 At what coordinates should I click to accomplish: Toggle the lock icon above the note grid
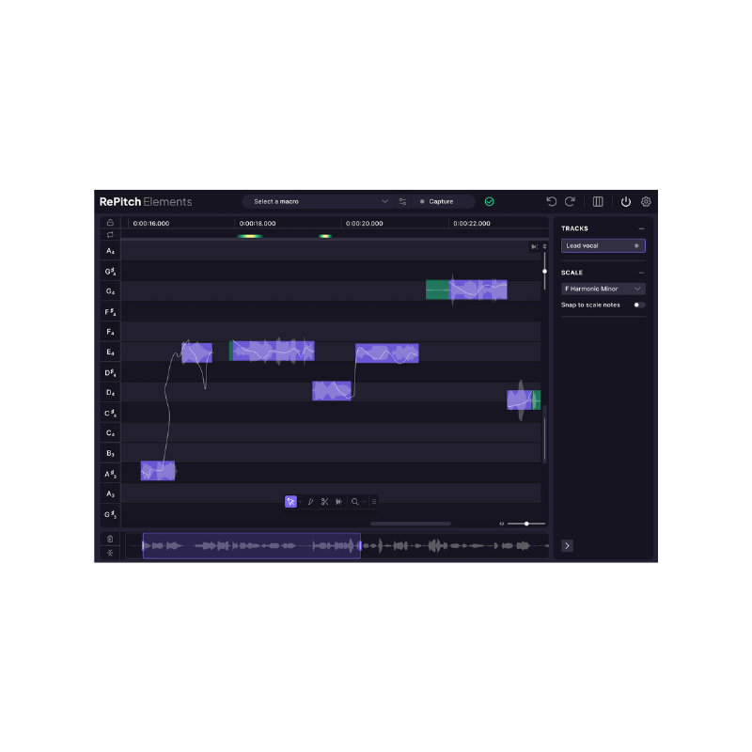pyautogui.click(x=110, y=221)
